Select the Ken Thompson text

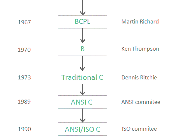point(140,49)
